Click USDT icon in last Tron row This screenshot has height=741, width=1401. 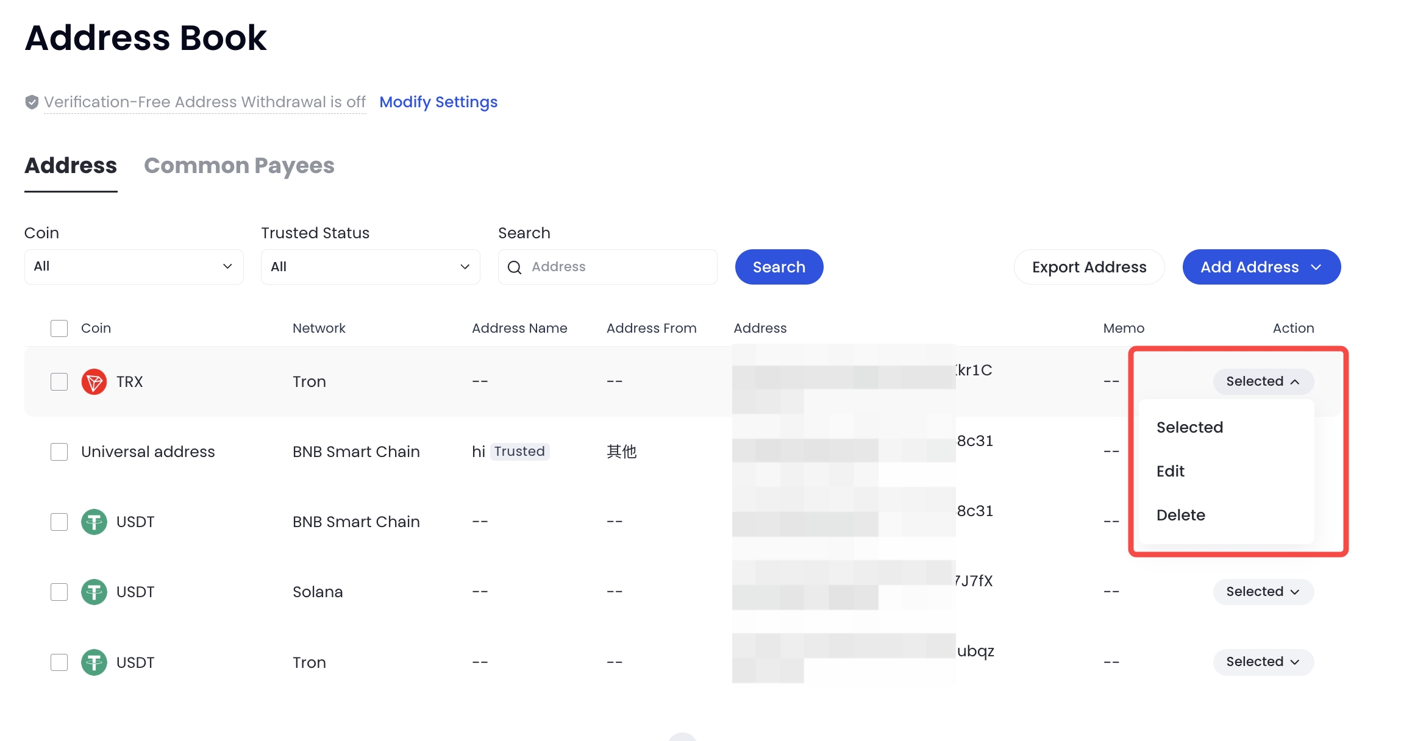click(x=94, y=662)
